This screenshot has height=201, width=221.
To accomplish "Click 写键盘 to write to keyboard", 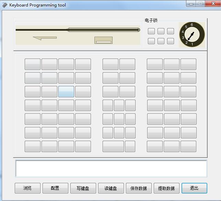I will tap(83, 188).
